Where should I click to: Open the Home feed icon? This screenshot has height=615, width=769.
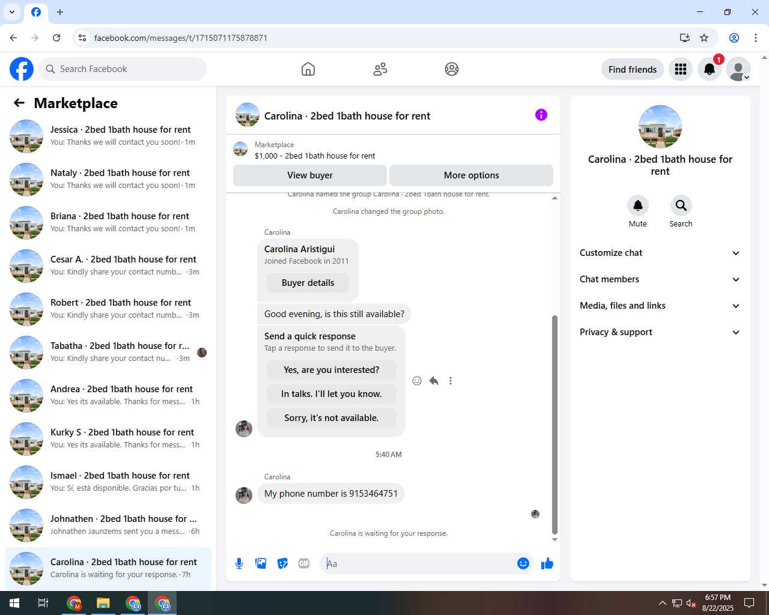pyautogui.click(x=308, y=69)
